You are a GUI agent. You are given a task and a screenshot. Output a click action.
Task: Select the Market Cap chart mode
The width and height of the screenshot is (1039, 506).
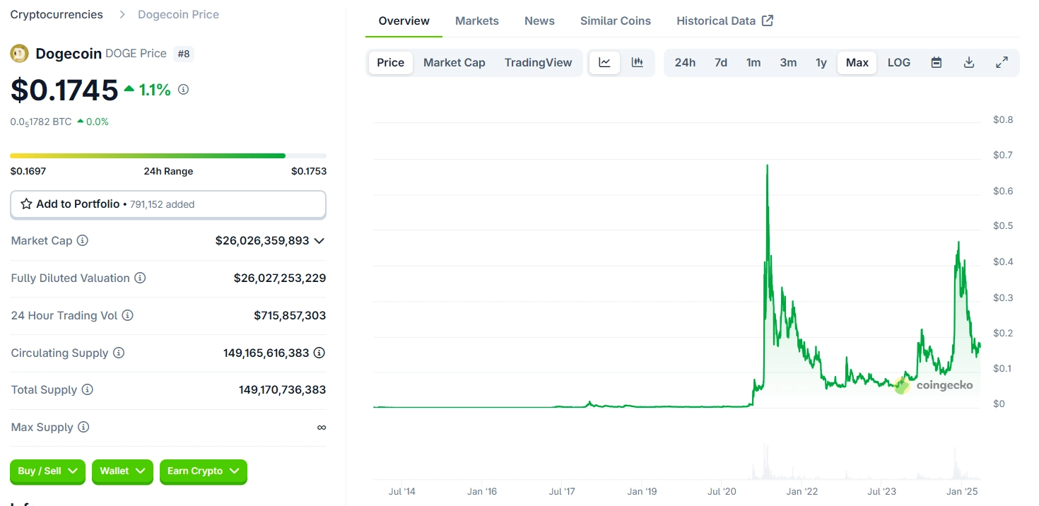pos(454,62)
